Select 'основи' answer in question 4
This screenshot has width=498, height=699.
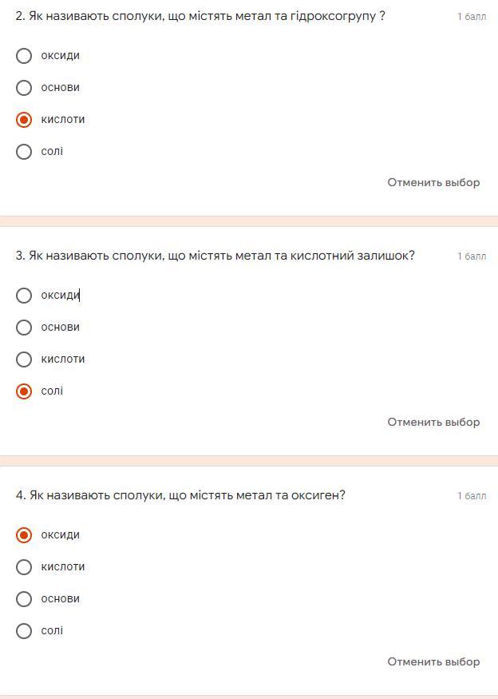tap(24, 599)
